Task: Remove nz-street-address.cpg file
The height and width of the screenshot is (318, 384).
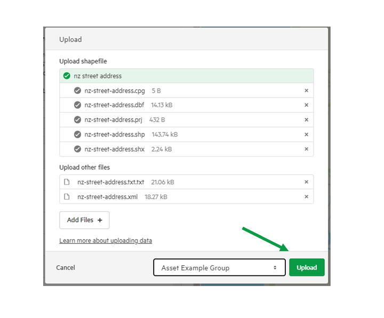Action: (x=306, y=91)
